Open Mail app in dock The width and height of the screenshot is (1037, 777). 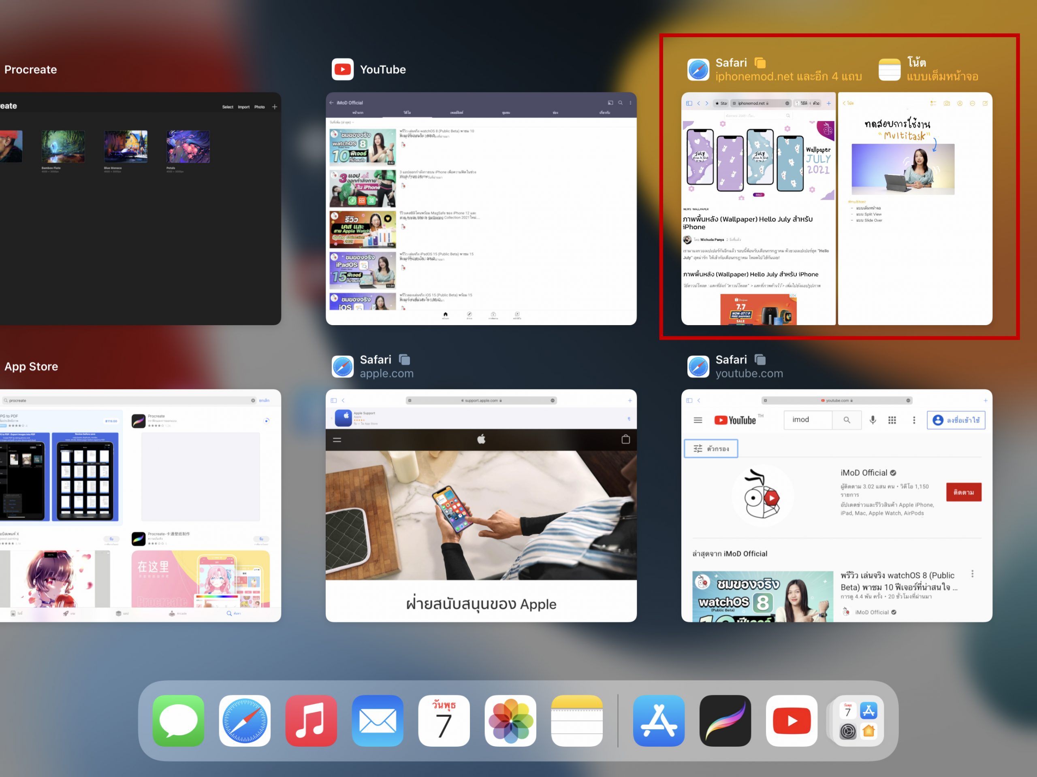coord(378,720)
